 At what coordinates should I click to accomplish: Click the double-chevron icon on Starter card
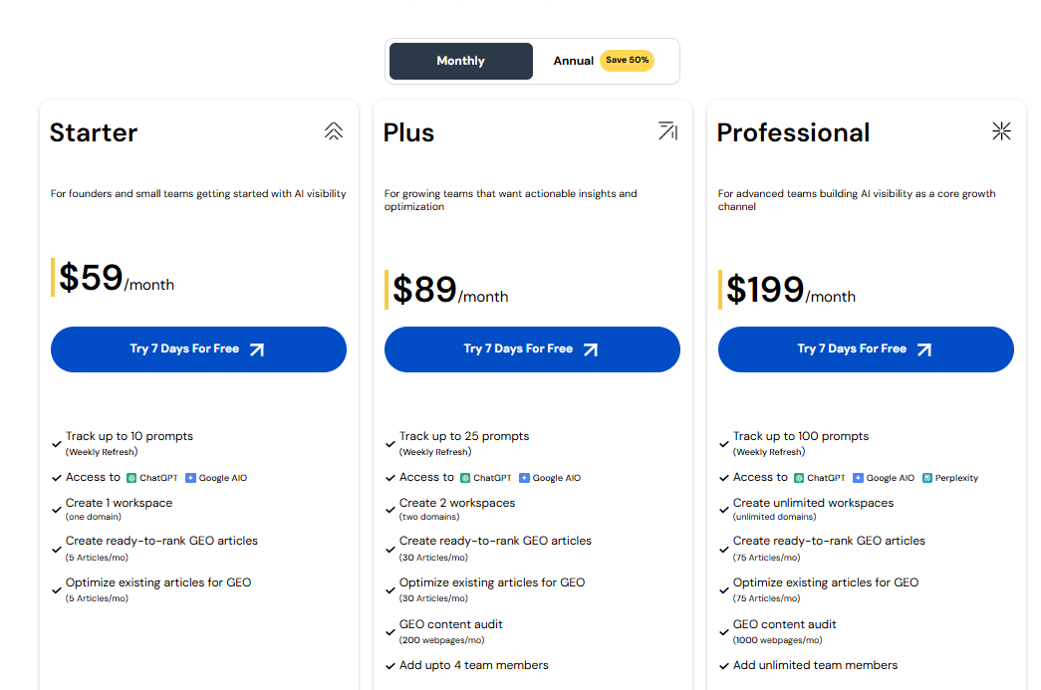click(334, 130)
